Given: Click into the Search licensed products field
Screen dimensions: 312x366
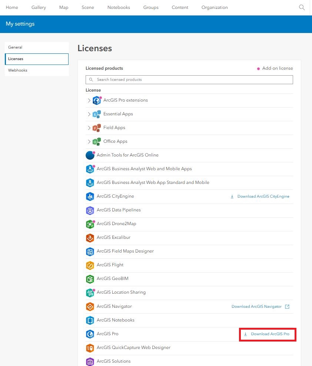Looking at the screenshot, I should click(189, 80).
